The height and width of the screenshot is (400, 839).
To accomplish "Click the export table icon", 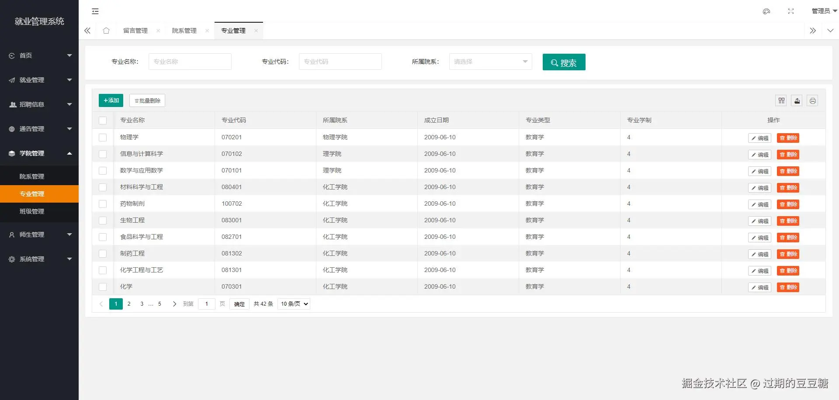I will 797,101.
